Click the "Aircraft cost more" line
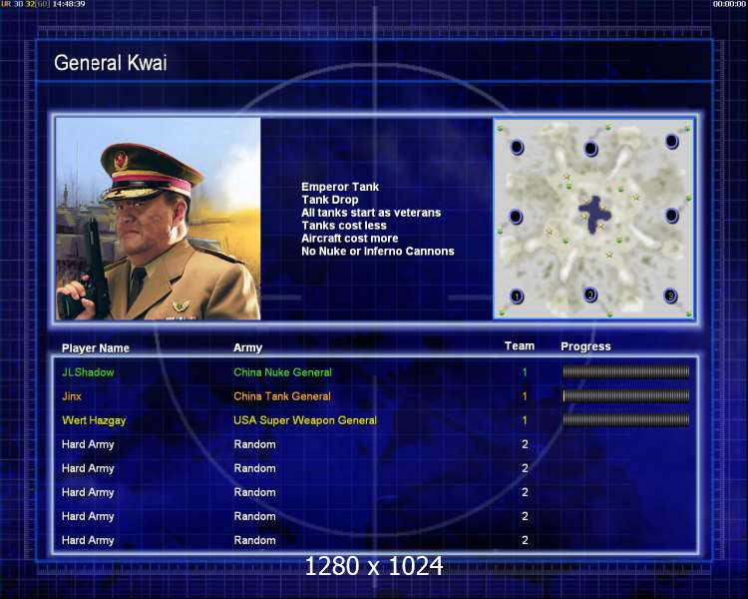748x599 pixels. [350, 239]
